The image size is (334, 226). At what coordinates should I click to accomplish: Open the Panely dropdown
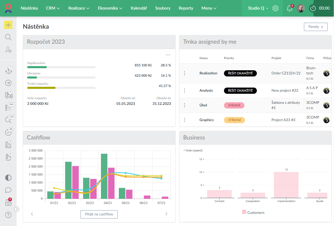pos(316,27)
